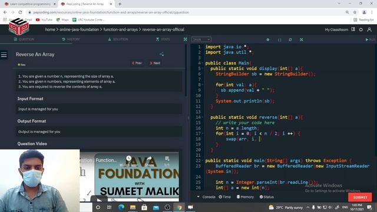Open Microsoft Store from taskbar
This screenshot has width=377, height=212.
[144, 207]
